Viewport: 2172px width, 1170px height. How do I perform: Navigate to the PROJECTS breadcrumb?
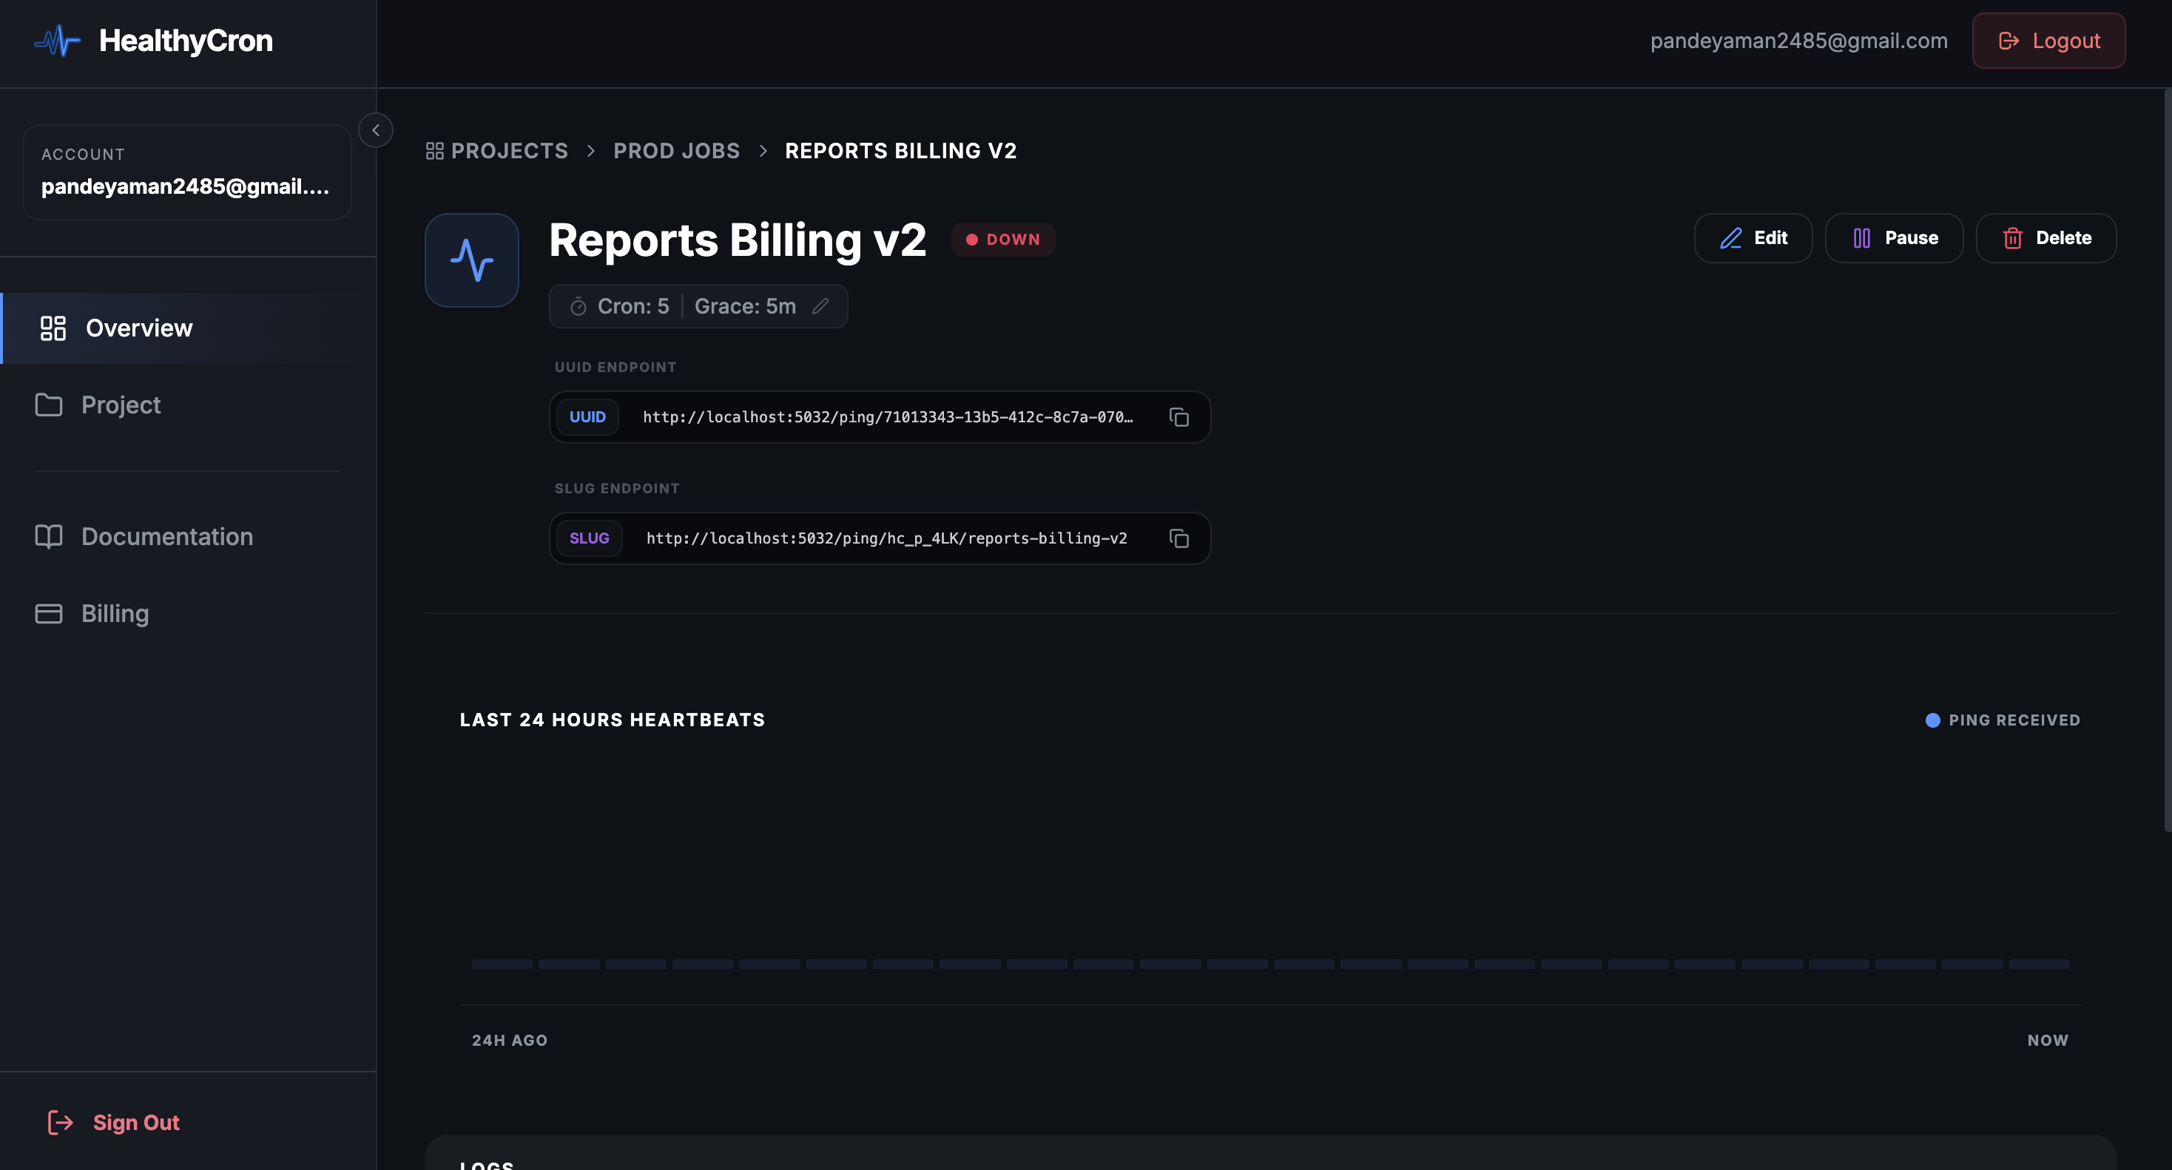[x=508, y=150]
